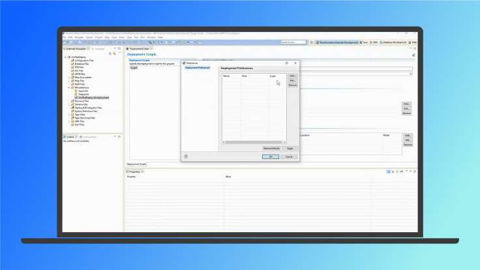Select the Composition tab
The height and width of the screenshot is (270, 480).
(x=88, y=137)
